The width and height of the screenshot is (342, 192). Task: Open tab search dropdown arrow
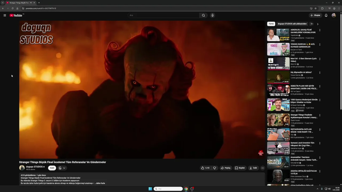click(3, 3)
